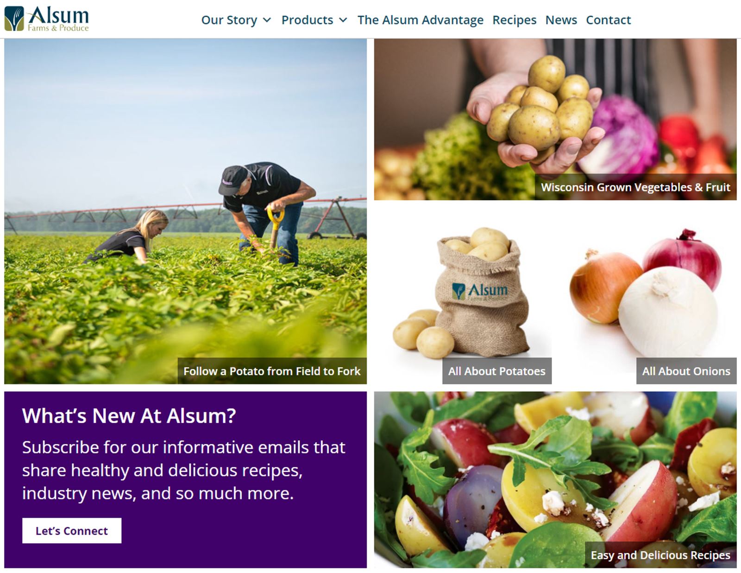Open the Our Story menu
741x573 pixels.
[229, 20]
